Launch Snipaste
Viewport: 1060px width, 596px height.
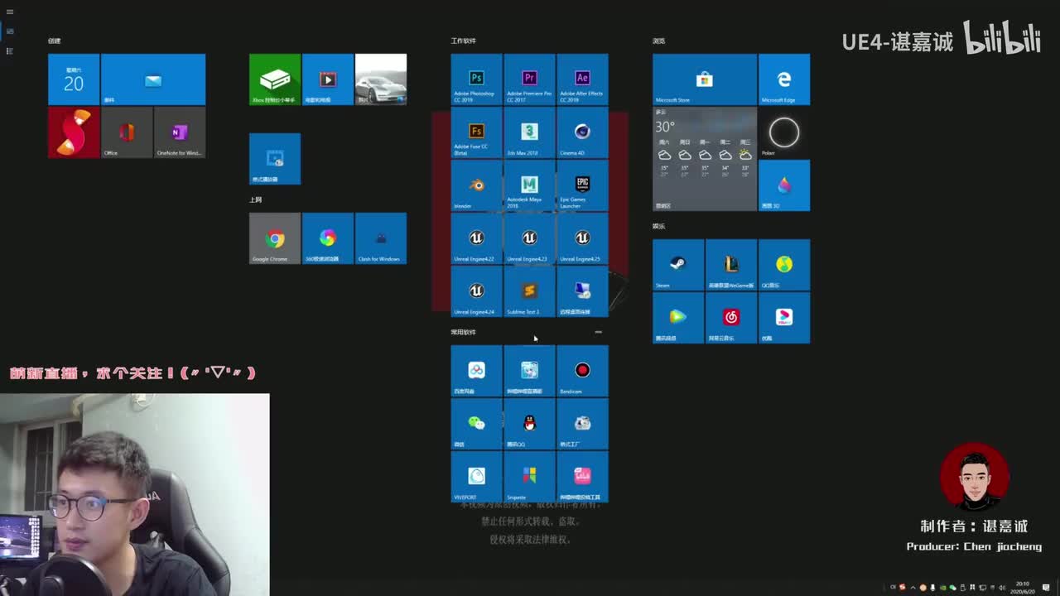529,477
